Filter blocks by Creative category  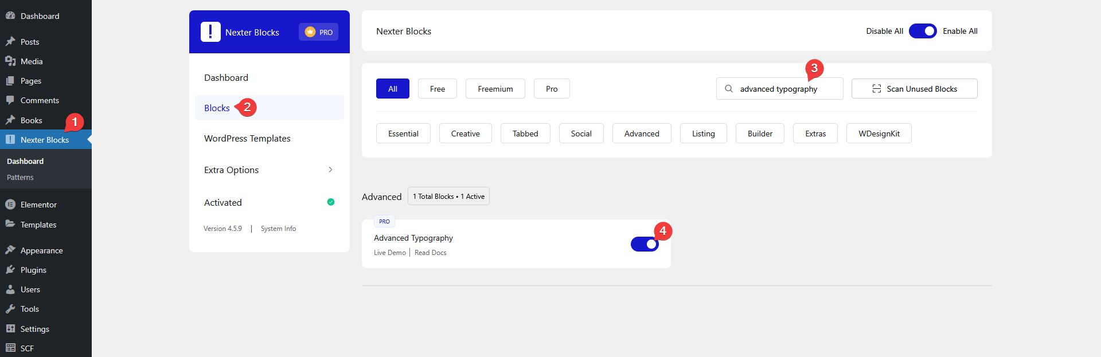[x=465, y=134]
